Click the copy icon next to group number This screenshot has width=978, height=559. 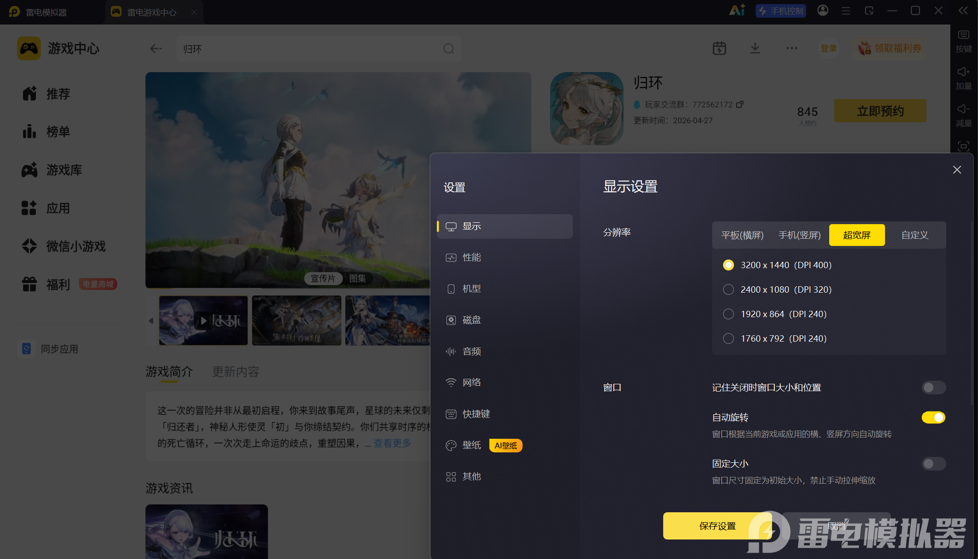click(x=740, y=104)
